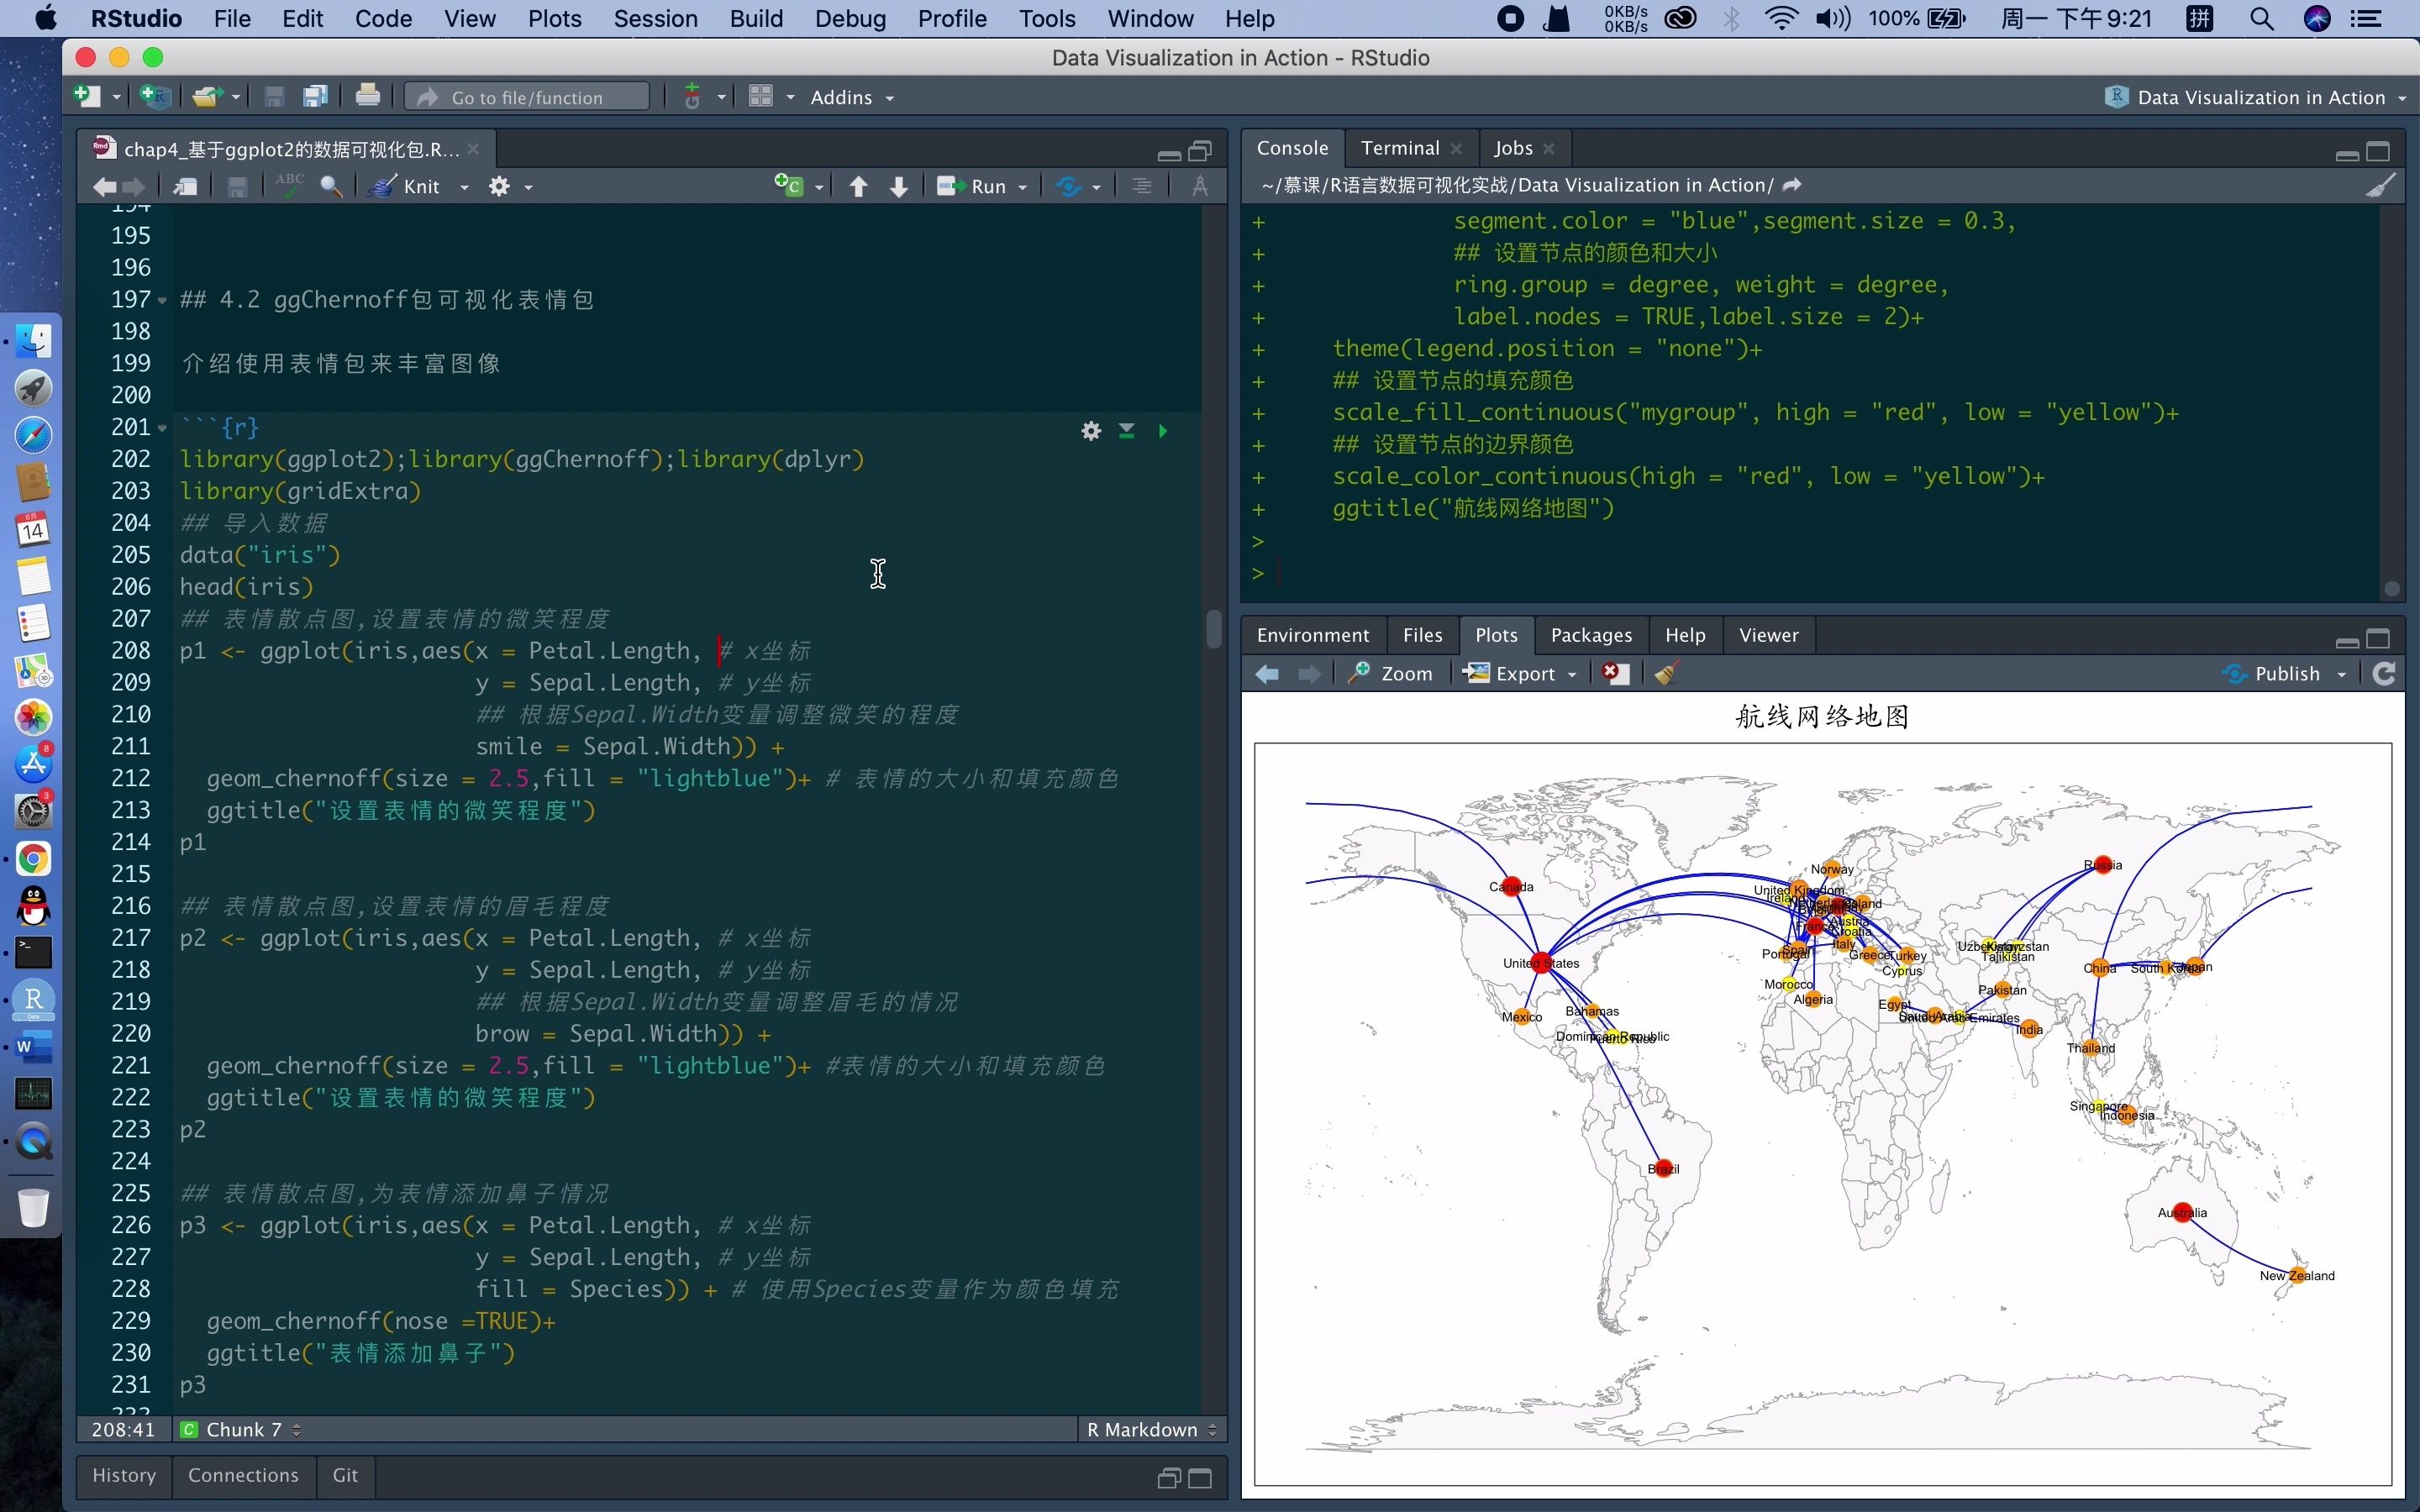Switch to the Packages tab
Image resolution: width=2420 pixels, height=1512 pixels.
(x=1590, y=635)
